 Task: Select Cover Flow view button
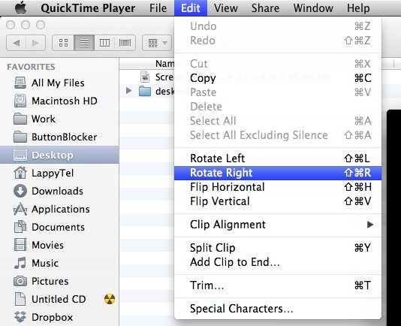tap(125, 43)
